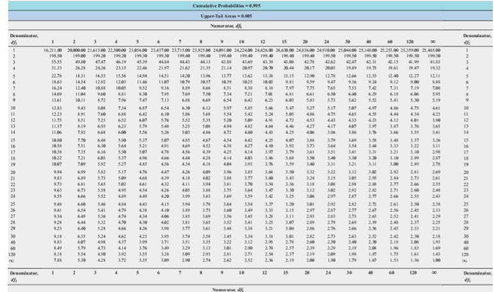Screen dimensions: 494x292
Task: Pick 8.83 in row 40, numerator 1
Action: pyautogui.click(x=58, y=242)
